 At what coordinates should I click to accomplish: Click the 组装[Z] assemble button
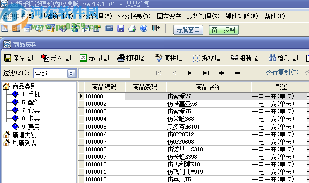[245, 58]
